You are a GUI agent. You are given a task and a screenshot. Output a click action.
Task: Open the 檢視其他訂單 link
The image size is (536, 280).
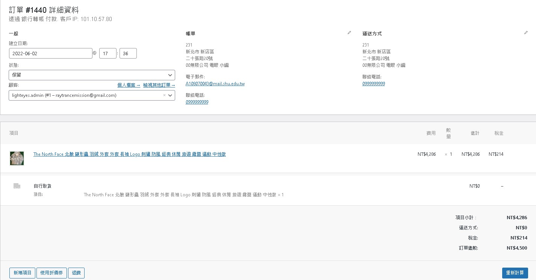159,85
